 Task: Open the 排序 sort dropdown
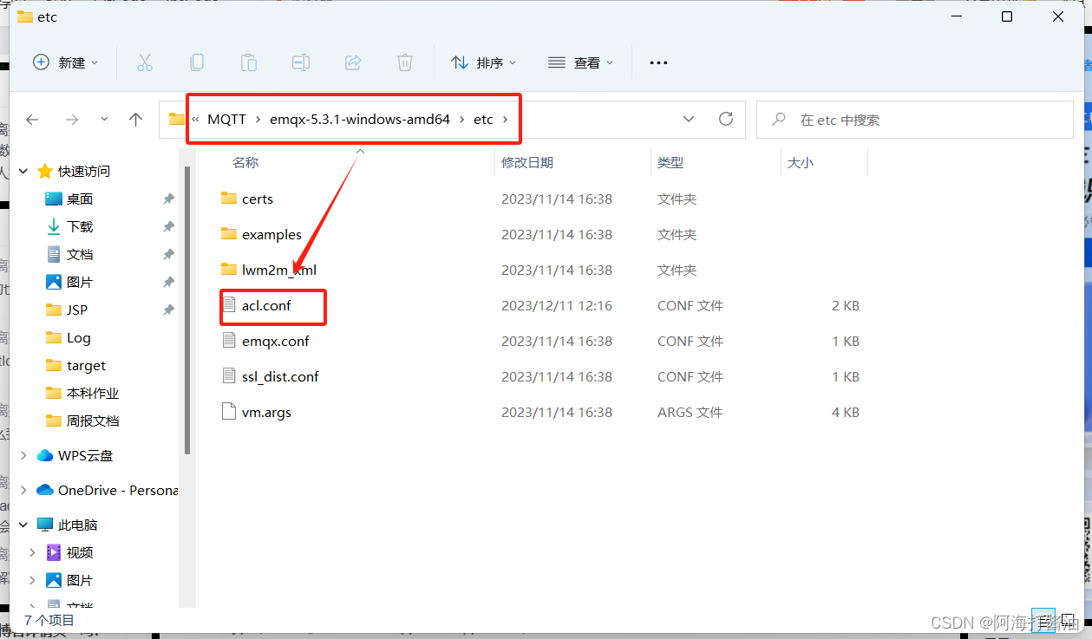pos(484,62)
